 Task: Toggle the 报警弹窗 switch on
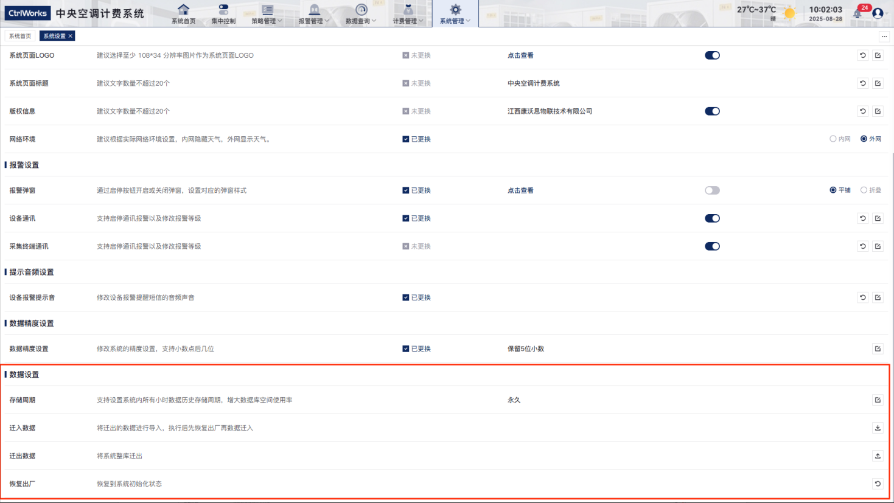coord(712,190)
